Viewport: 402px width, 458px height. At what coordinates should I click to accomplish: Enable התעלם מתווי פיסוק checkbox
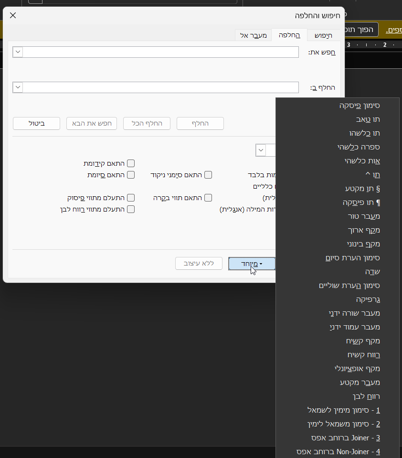[131, 198]
